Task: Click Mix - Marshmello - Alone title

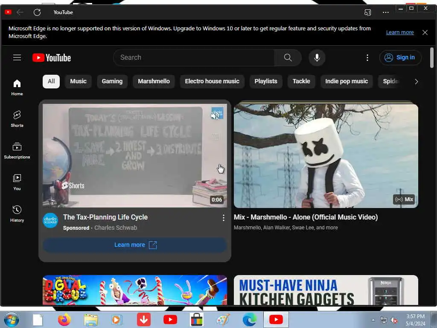Action: [x=306, y=217]
